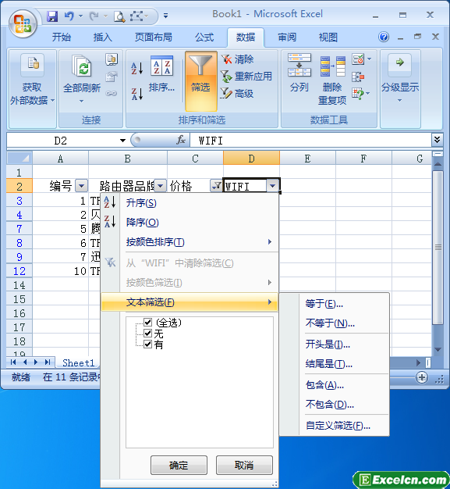Open Data Validation icon in data tools
Image resolution: width=450 pixels, height=489 pixels.
point(358,59)
